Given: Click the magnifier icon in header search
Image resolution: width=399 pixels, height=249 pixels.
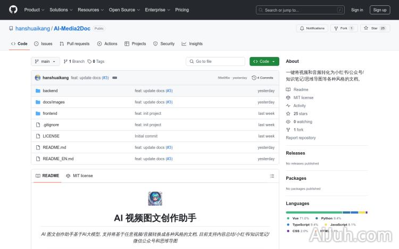Looking at the screenshot, I should click(261, 10).
